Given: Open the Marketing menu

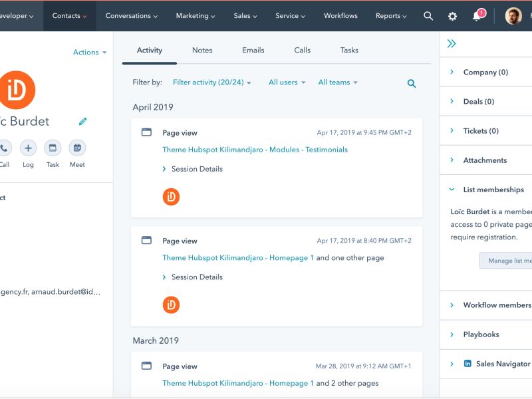Looking at the screenshot, I should point(195,16).
